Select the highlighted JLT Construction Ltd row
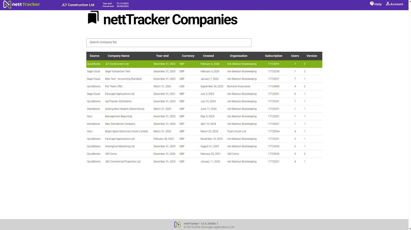 coord(164,64)
